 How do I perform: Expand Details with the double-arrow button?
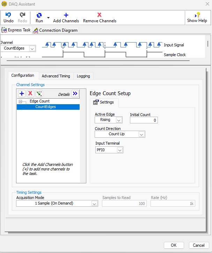[75, 93]
